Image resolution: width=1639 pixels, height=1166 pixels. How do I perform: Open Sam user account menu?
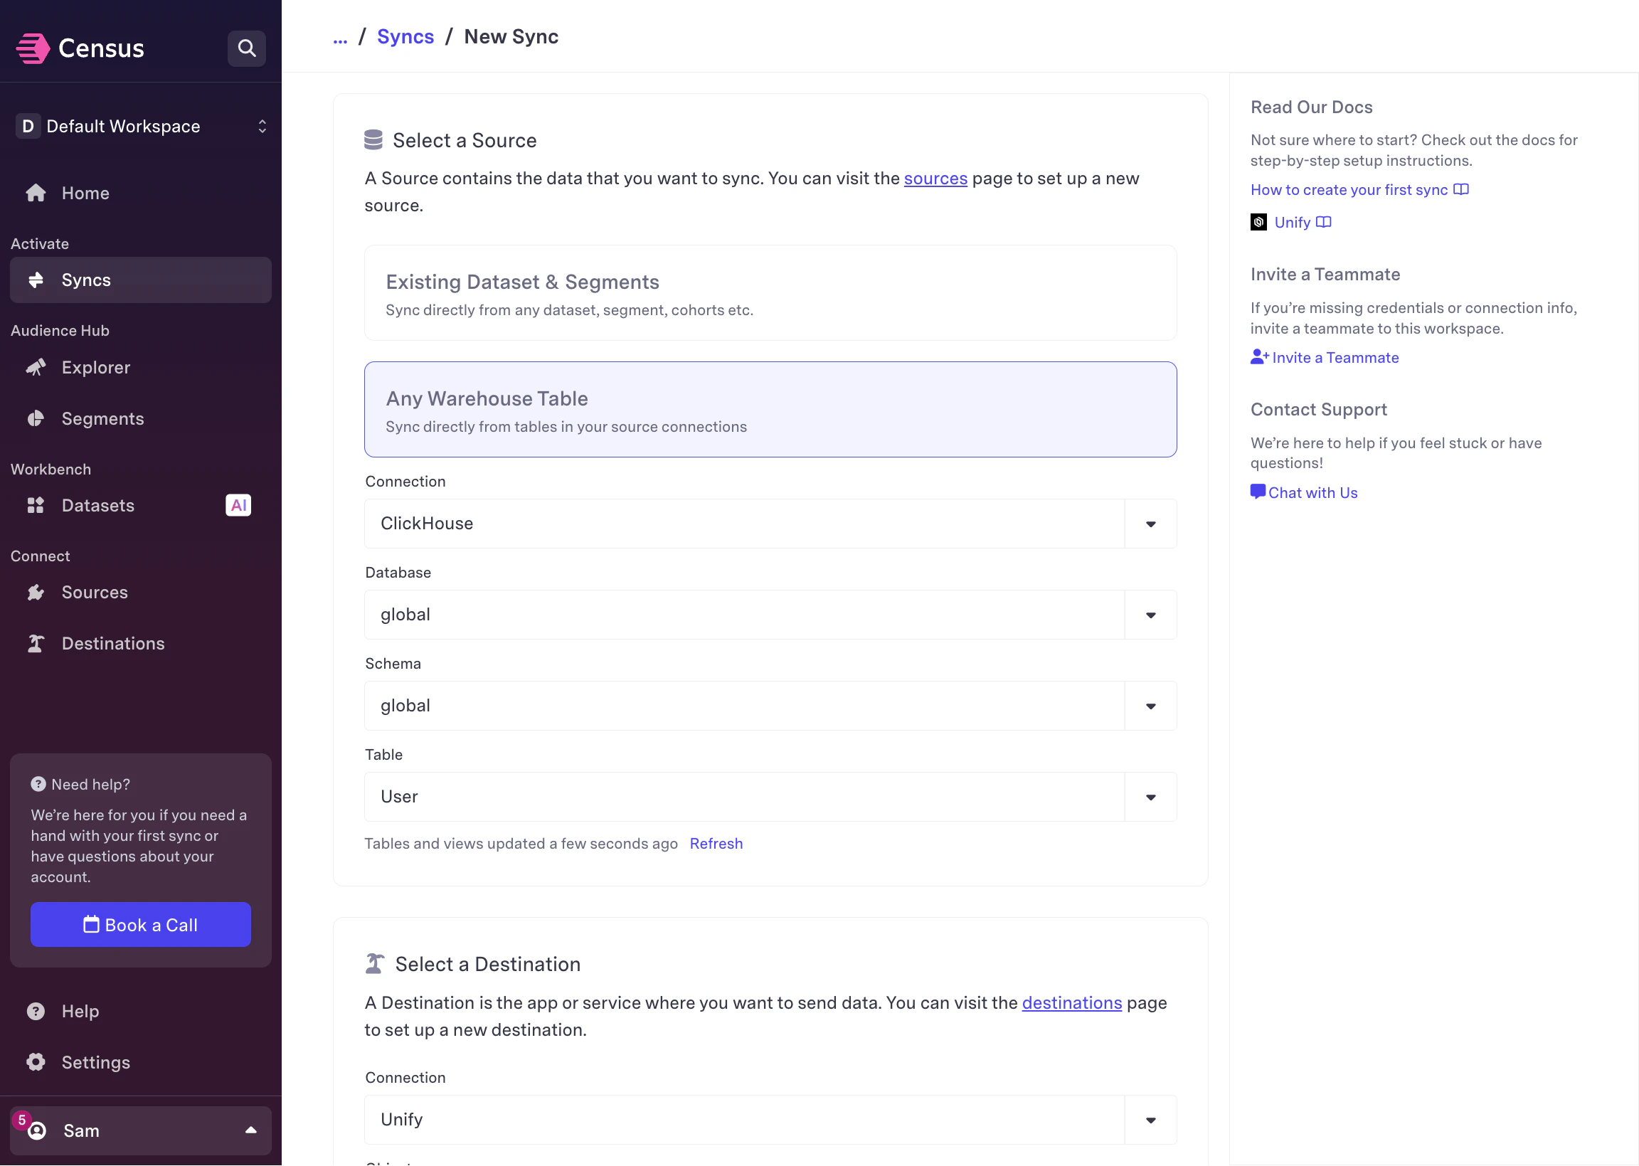141,1130
